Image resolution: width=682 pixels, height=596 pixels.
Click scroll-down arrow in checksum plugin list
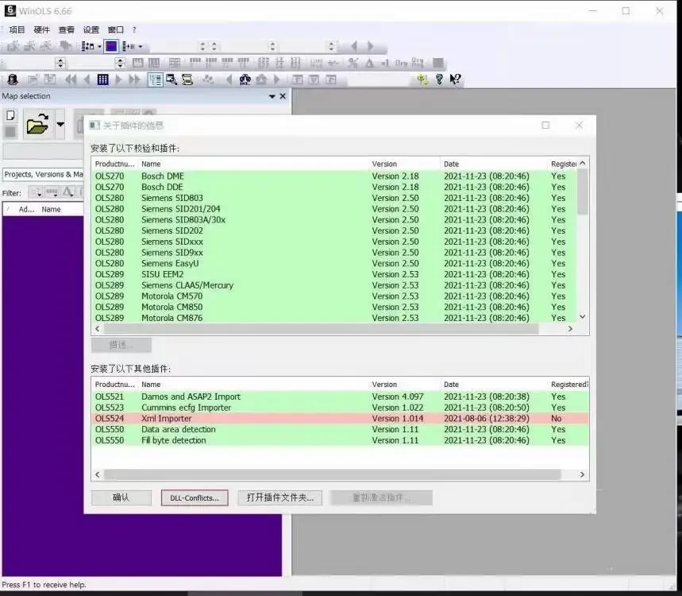click(583, 317)
